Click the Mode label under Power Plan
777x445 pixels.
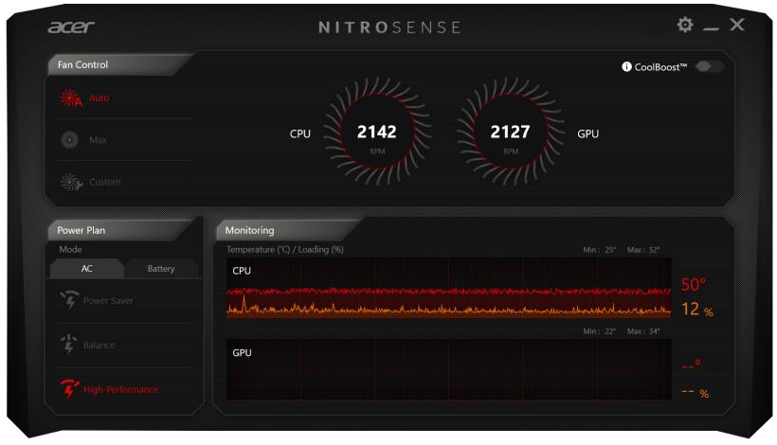(70, 249)
